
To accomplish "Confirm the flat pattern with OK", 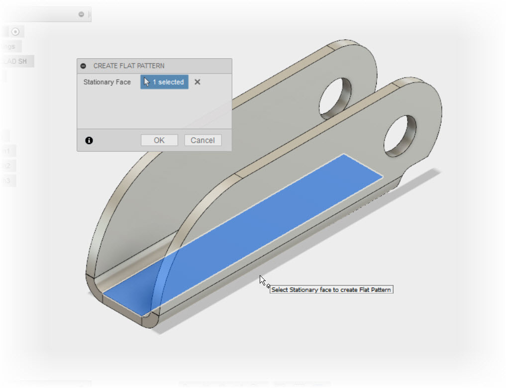I will click(x=159, y=140).
